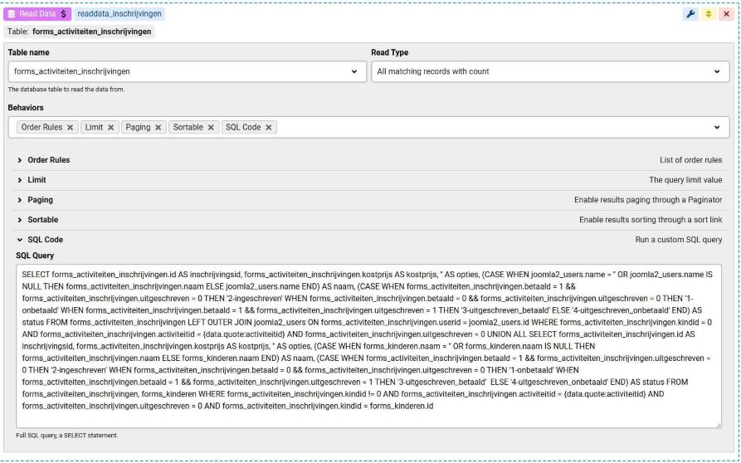
Task: Open the Read Type dropdown
Action: tap(717, 71)
